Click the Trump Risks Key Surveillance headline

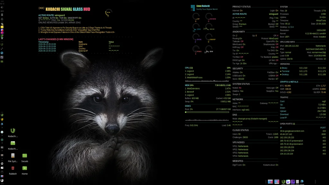tap(69, 30)
